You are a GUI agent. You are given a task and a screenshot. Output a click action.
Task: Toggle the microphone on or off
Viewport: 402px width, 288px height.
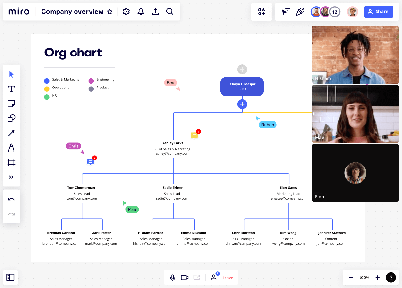tap(172, 278)
